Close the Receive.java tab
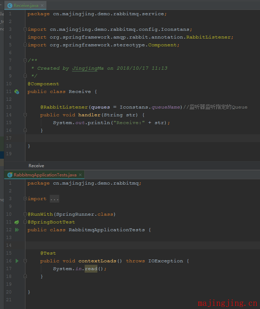This screenshot has height=309, width=260. pyautogui.click(x=42, y=6)
